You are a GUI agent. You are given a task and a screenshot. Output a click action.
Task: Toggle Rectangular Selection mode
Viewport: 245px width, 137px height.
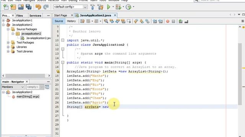pyautogui.click(x=129, y=21)
